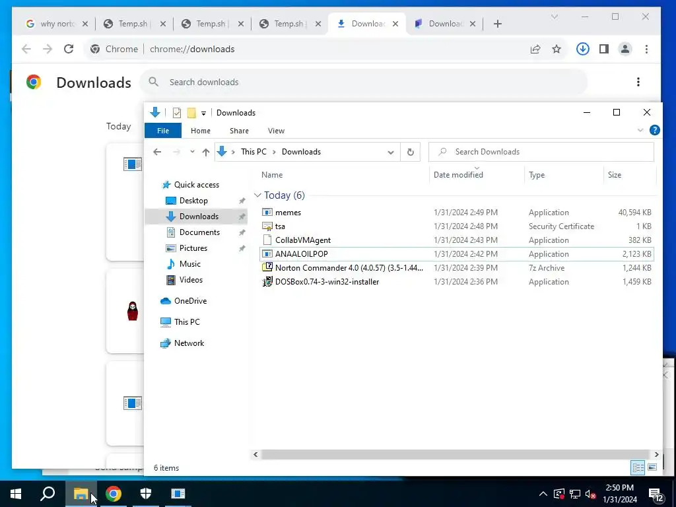The height and width of the screenshot is (507, 676).
Task: Click Chrome's Search downloads box
Action: 364,82
